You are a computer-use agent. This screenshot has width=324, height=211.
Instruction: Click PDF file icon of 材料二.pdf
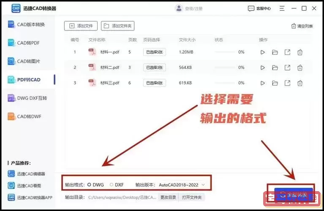pyautogui.click(x=92, y=67)
